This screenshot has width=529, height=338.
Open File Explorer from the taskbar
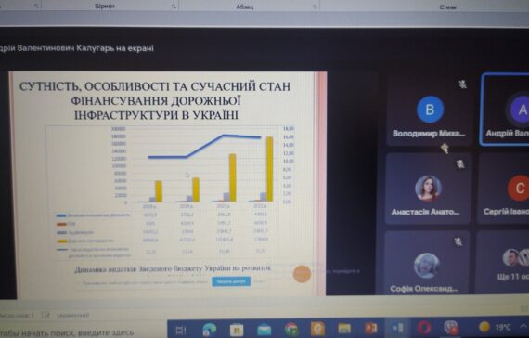[344, 329]
